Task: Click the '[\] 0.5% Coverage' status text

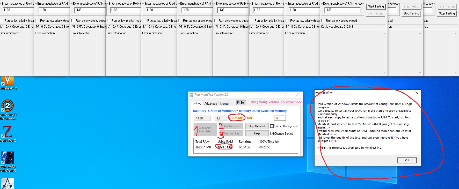Action: (53, 27)
